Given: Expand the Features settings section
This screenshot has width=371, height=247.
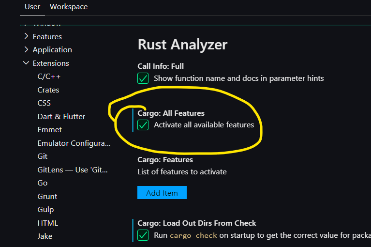Looking at the screenshot, I should (47, 36).
